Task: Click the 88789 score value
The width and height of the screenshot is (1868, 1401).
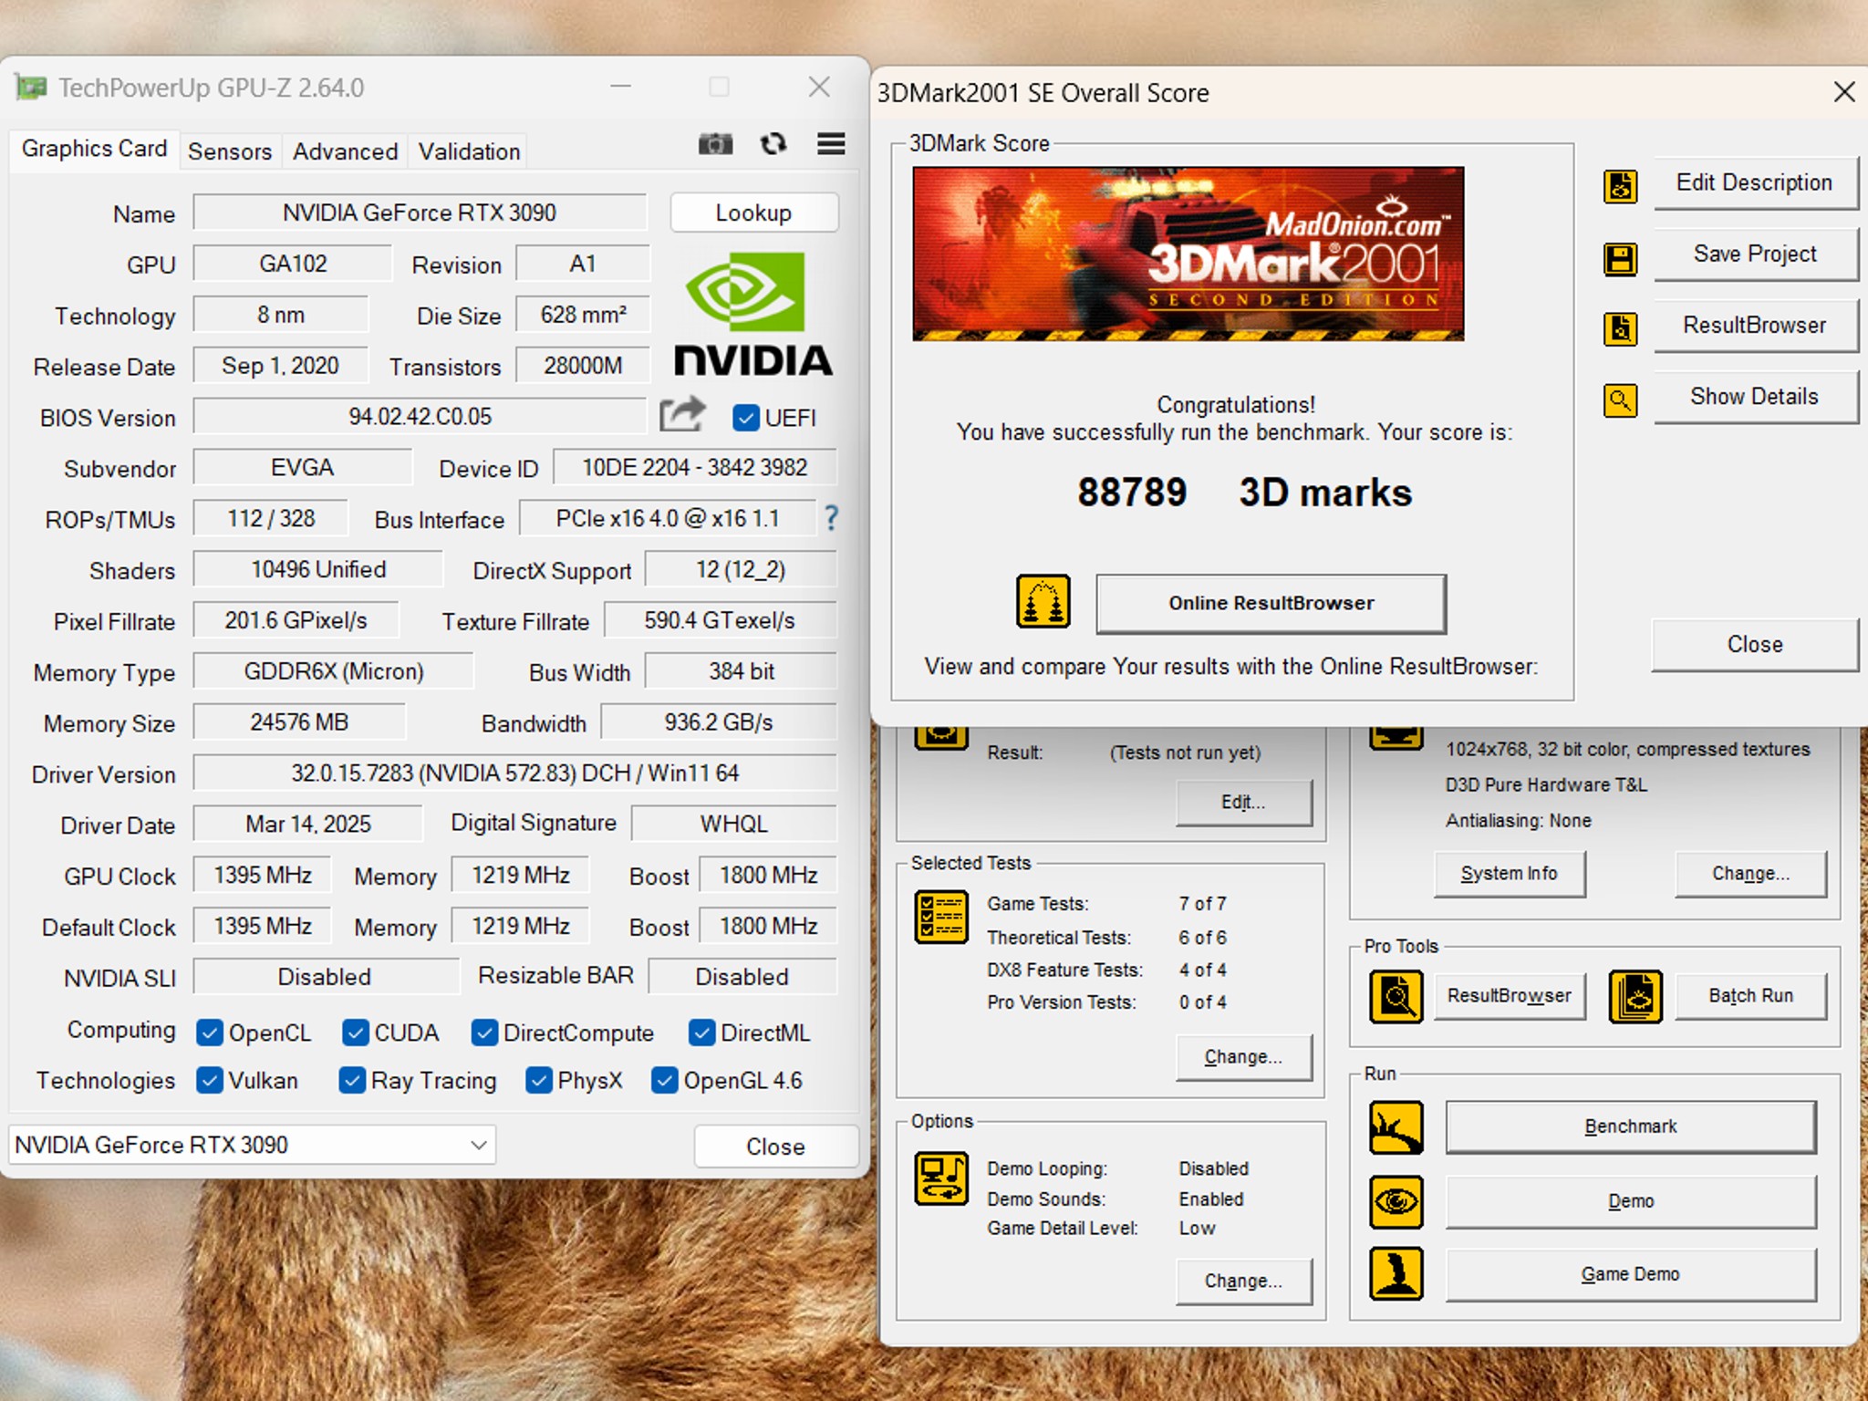Action: pyautogui.click(x=1132, y=493)
